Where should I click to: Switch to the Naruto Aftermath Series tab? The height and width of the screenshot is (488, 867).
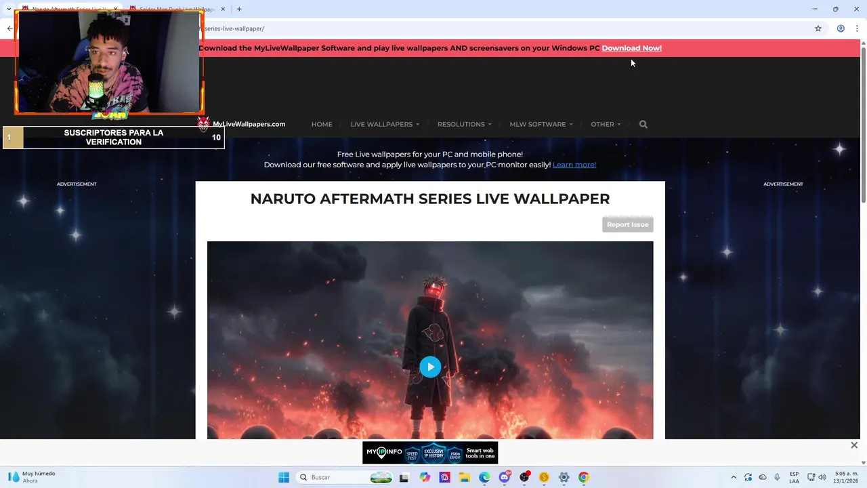68,9
